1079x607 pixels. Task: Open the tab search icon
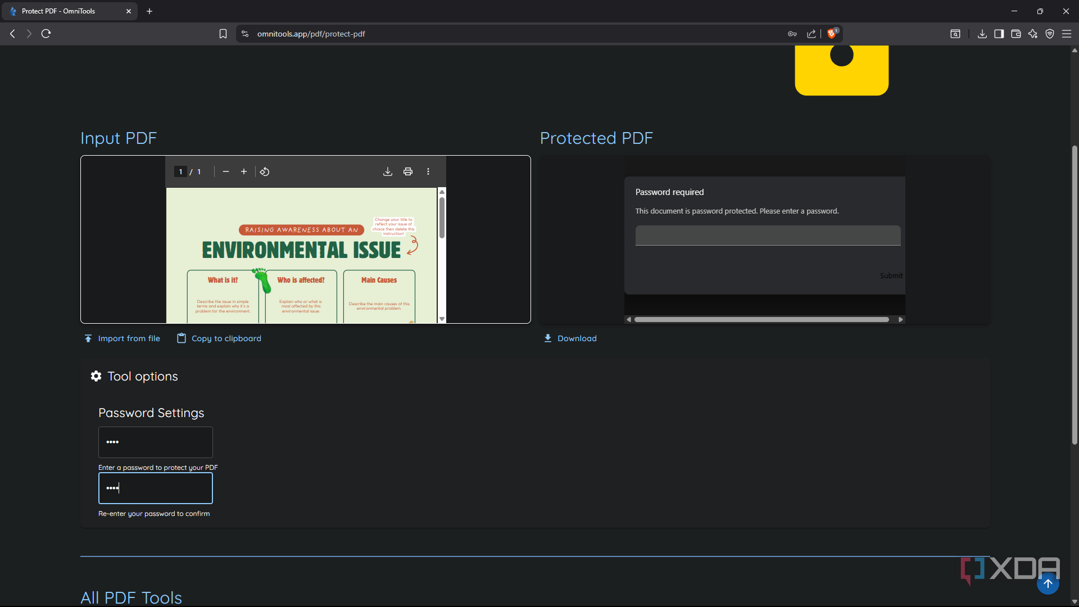955,34
